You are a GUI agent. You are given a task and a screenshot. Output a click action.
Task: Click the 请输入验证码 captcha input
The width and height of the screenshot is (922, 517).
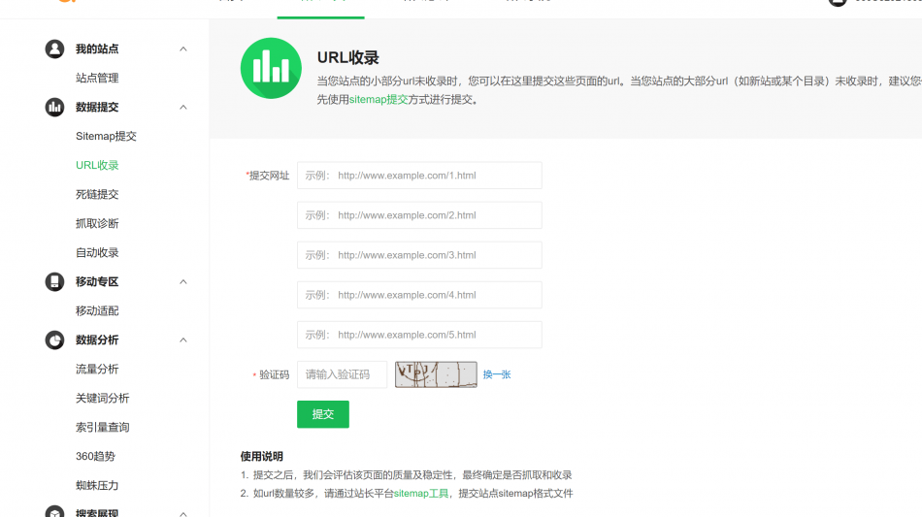343,374
